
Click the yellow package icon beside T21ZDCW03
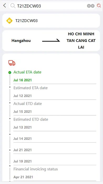pyautogui.click(x=9, y=21)
